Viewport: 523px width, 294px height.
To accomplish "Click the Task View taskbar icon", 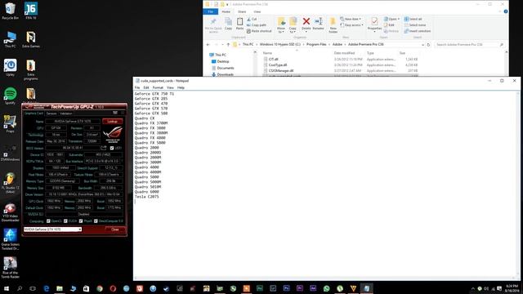I will pyautogui.click(x=33, y=288).
